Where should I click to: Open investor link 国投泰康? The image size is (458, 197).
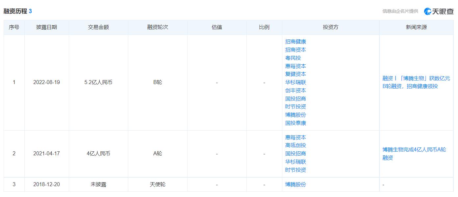click(295, 123)
